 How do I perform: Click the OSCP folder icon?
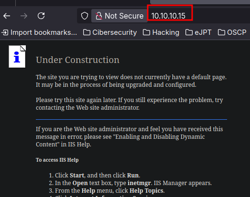[221, 32]
